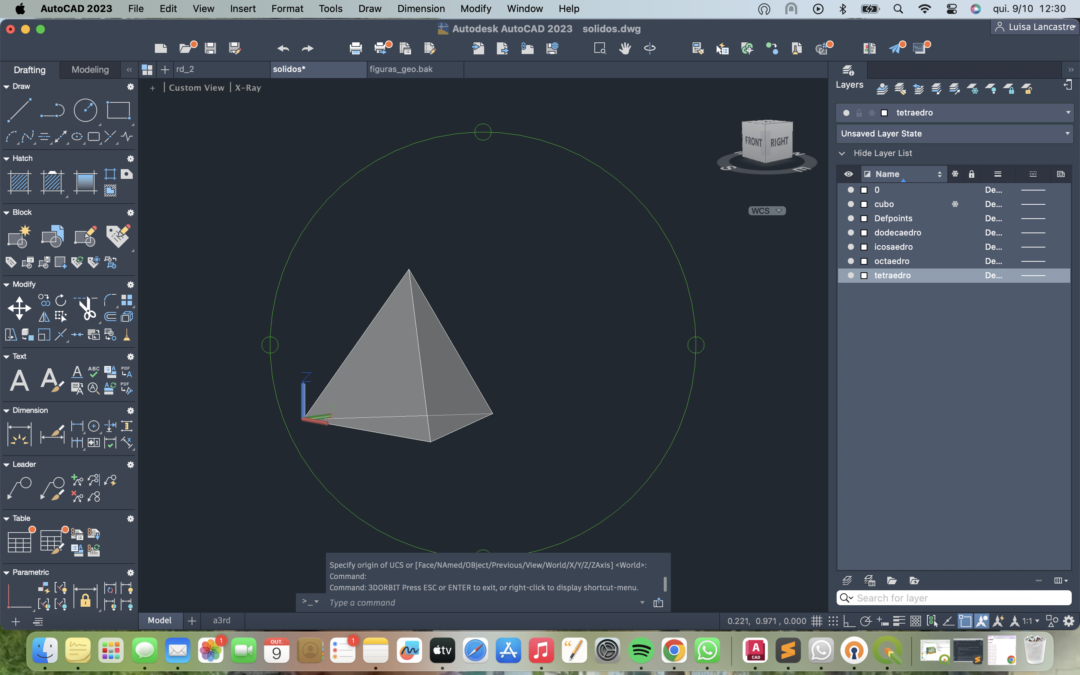Image resolution: width=1080 pixels, height=675 pixels.
Task: Select the Circle tool in Draw panel
Action: click(85, 110)
